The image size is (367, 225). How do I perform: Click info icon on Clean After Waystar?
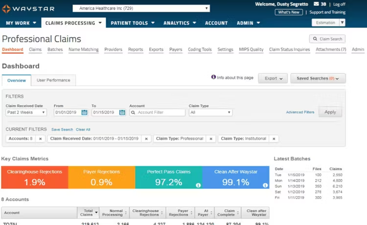[265, 185]
